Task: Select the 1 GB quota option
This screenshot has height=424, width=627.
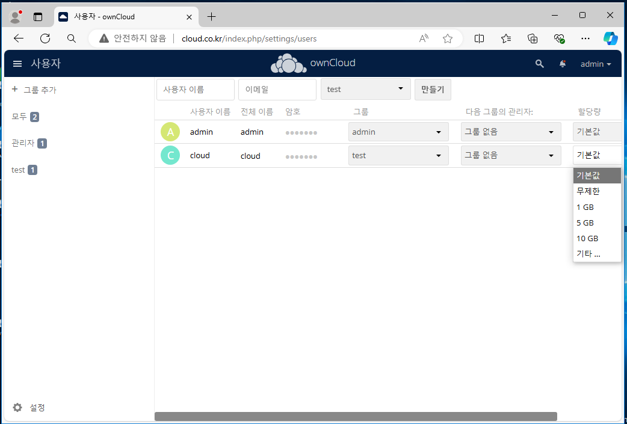Action: 597,207
